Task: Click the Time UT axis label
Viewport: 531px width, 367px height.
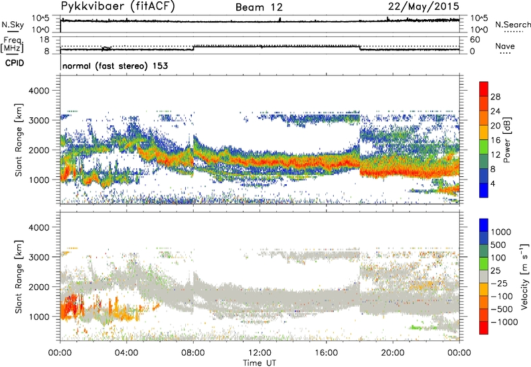Action: [260, 363]
